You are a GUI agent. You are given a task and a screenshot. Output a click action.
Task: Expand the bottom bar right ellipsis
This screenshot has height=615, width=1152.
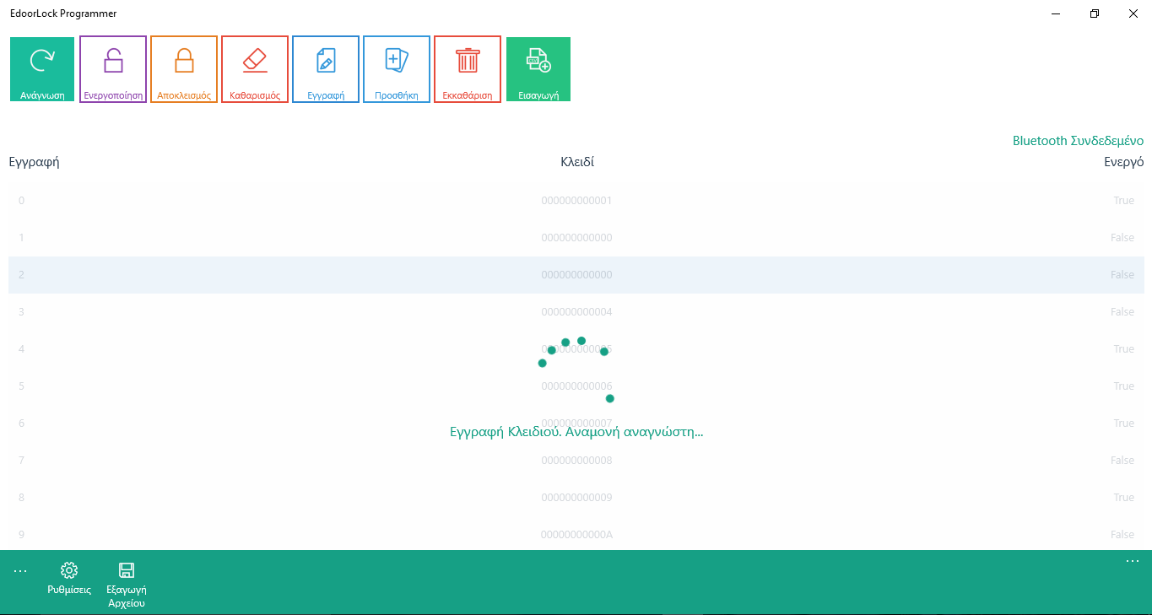click(1133, 561)
